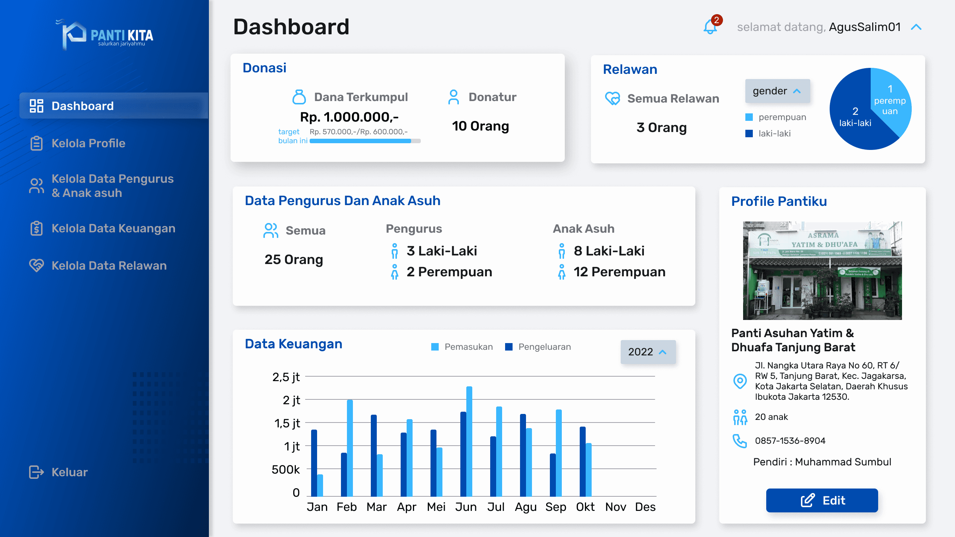The width and height of the screenshot is (955, 537).
Task: Expand the 2022 year selector
Action: (x=648, y=352)
